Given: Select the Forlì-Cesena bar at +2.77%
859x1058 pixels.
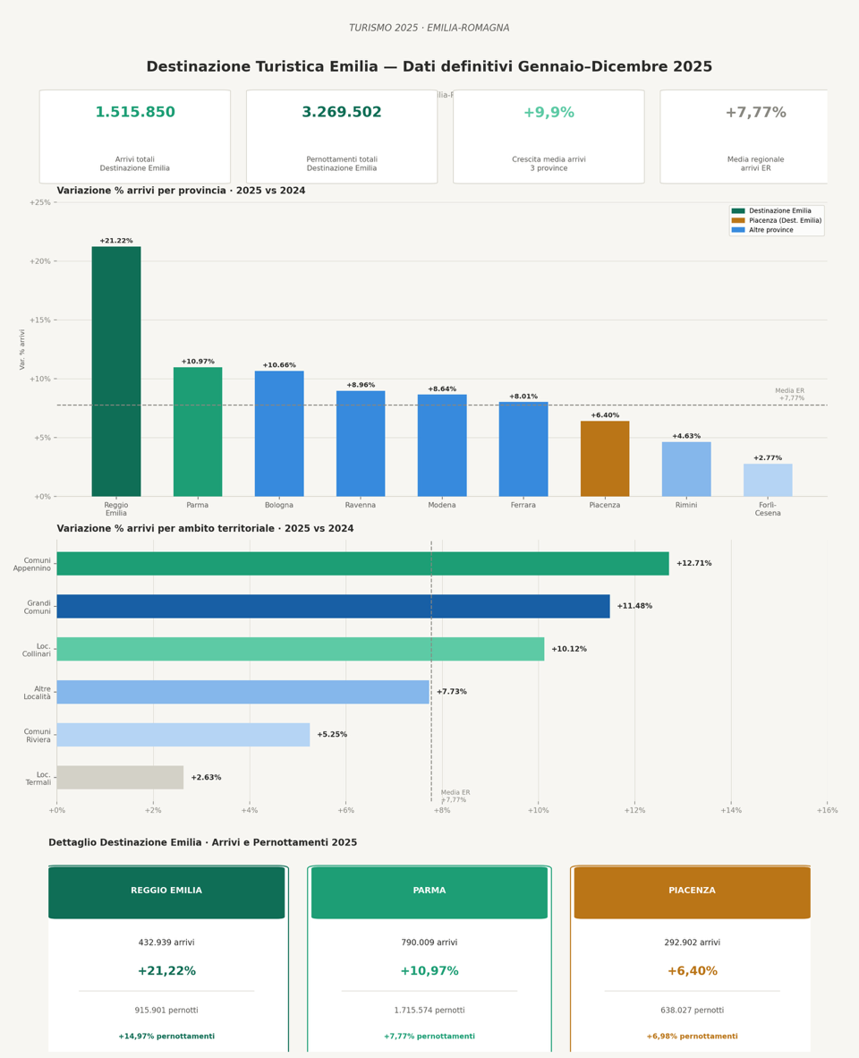Looking at the screenshot, I should click(x=768, y=480).
